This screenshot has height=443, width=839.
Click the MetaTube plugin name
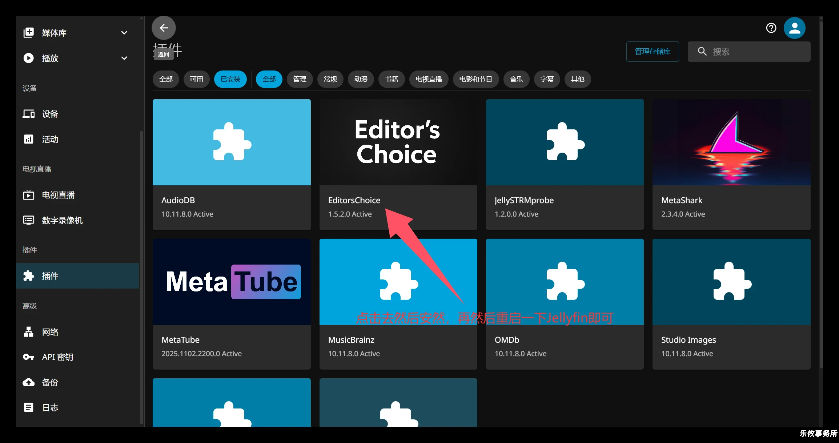pos(180,340)
